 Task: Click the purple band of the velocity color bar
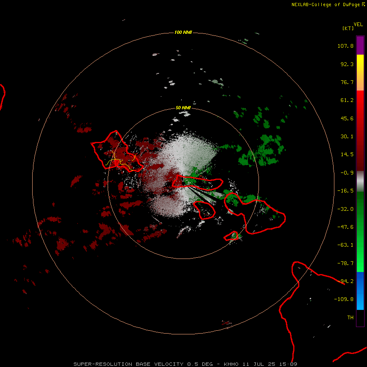[360, 45]
